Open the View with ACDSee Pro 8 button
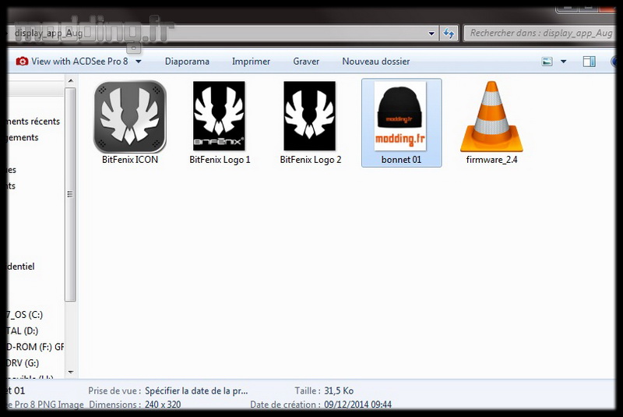 click(x=72, y=62)
